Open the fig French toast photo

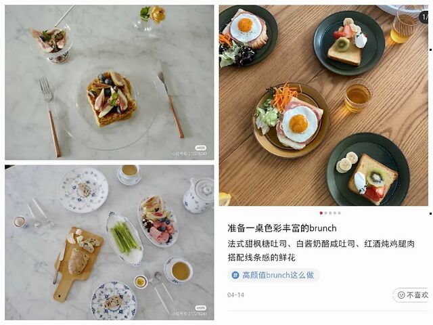point(110,83)
